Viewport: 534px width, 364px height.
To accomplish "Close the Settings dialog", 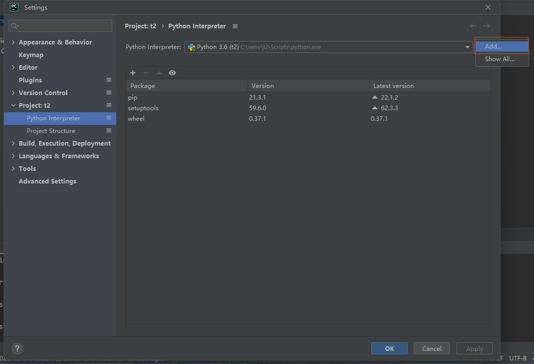I will (488, 7).
